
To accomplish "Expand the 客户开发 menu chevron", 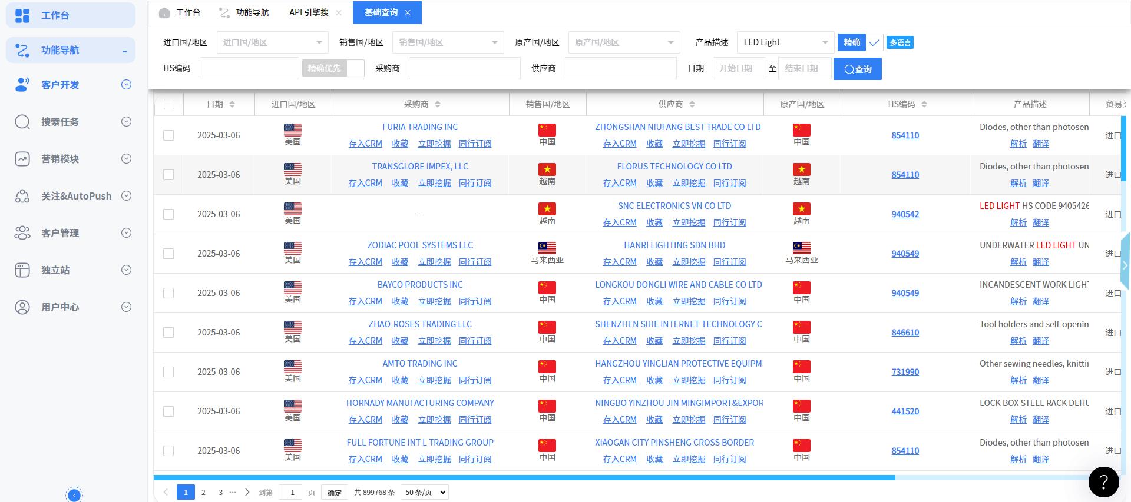I will (126, 85).
